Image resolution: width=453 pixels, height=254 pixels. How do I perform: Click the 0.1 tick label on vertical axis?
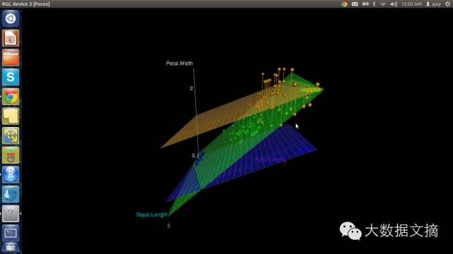click(195, 155)
